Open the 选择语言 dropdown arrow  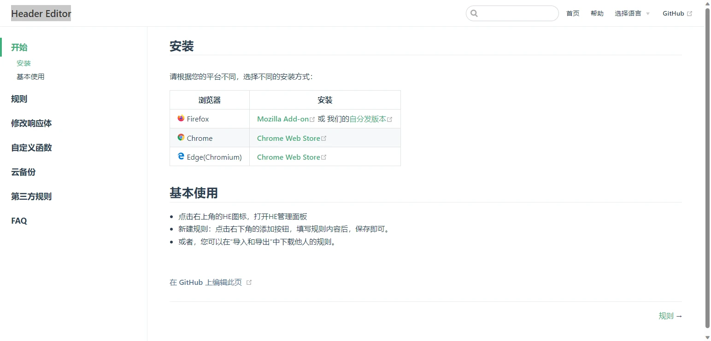[647, 14]
